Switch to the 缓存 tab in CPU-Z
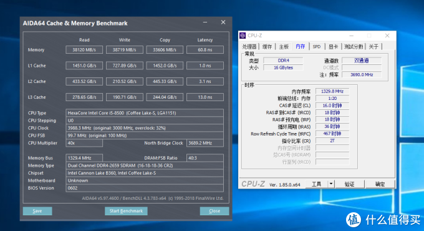424x231 pixels. point(267,47)
